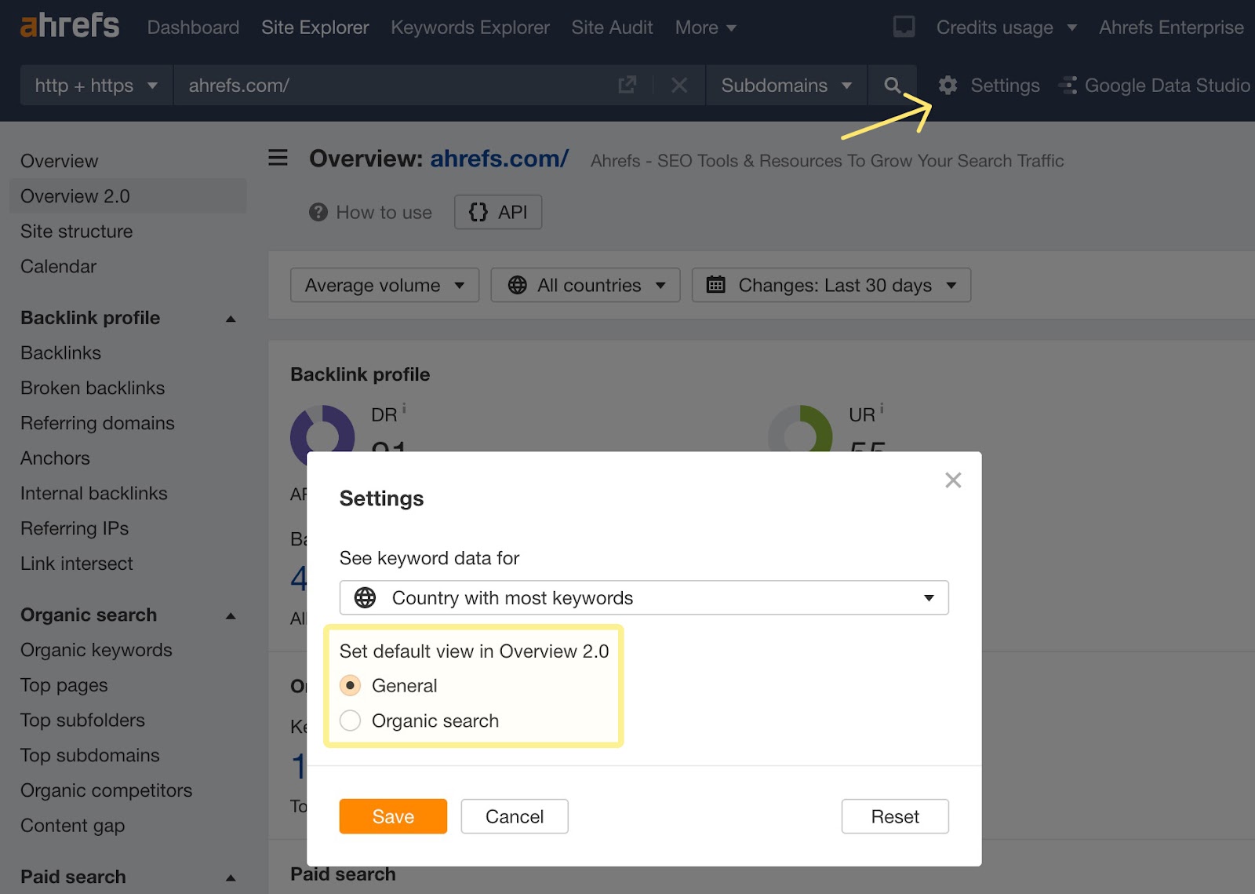Click the ahrefs.com/ target input field

tap(353, 86)
